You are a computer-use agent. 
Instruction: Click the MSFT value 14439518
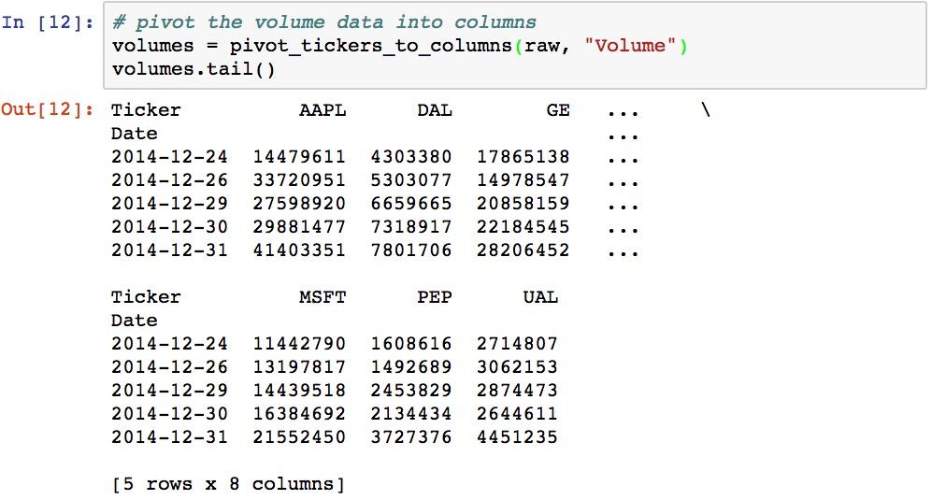(299, 390)
